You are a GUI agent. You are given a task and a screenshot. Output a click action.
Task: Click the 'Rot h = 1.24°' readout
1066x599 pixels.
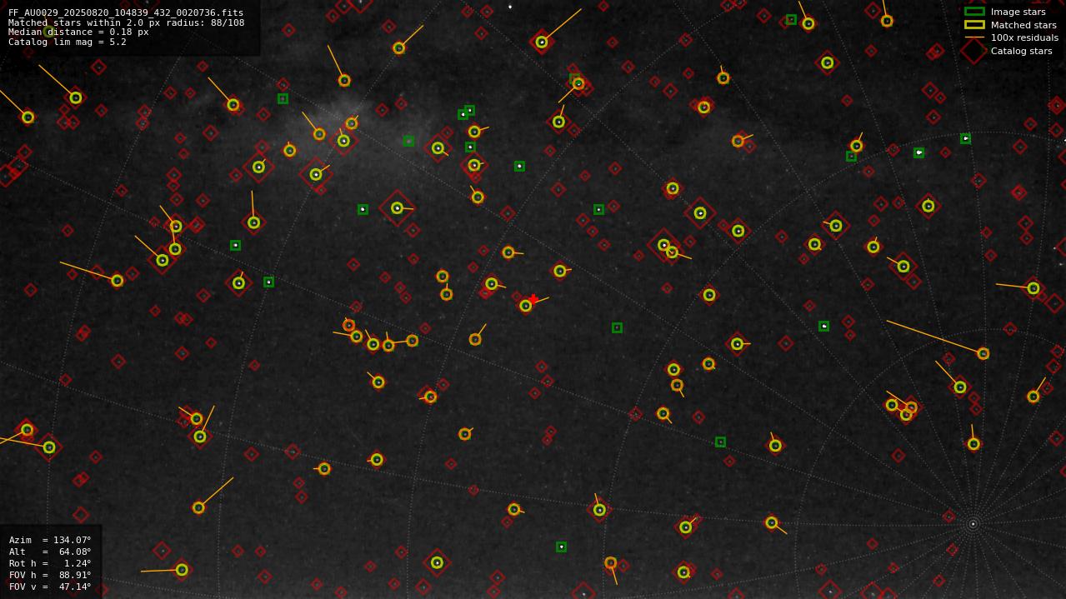click(x=50, y=563)
